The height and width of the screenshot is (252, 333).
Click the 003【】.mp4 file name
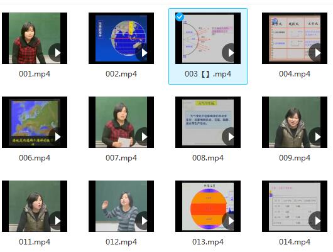pyautogui.click(x=208, y=74)
